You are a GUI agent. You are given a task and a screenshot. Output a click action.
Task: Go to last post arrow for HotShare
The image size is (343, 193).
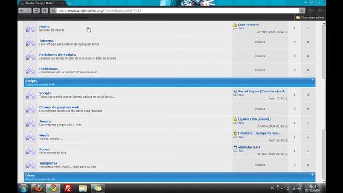tap(286, 140)
